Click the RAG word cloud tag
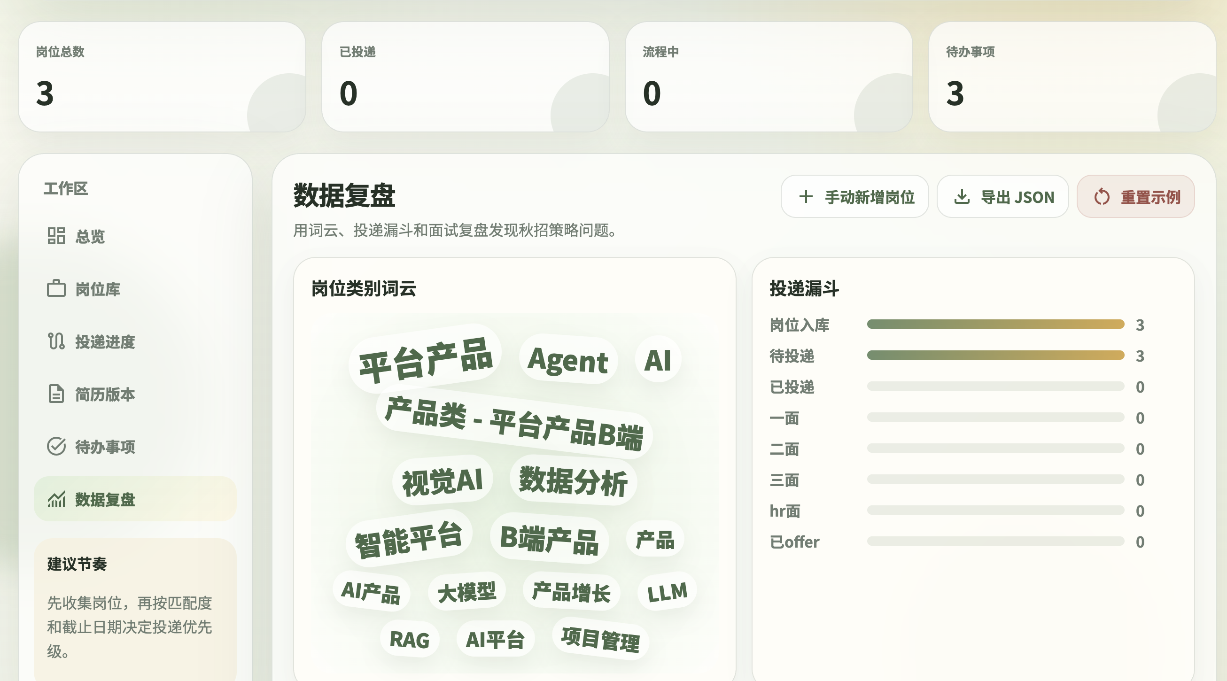The height and width of the screenshot is (681, 1227). [x=410, y=639]
